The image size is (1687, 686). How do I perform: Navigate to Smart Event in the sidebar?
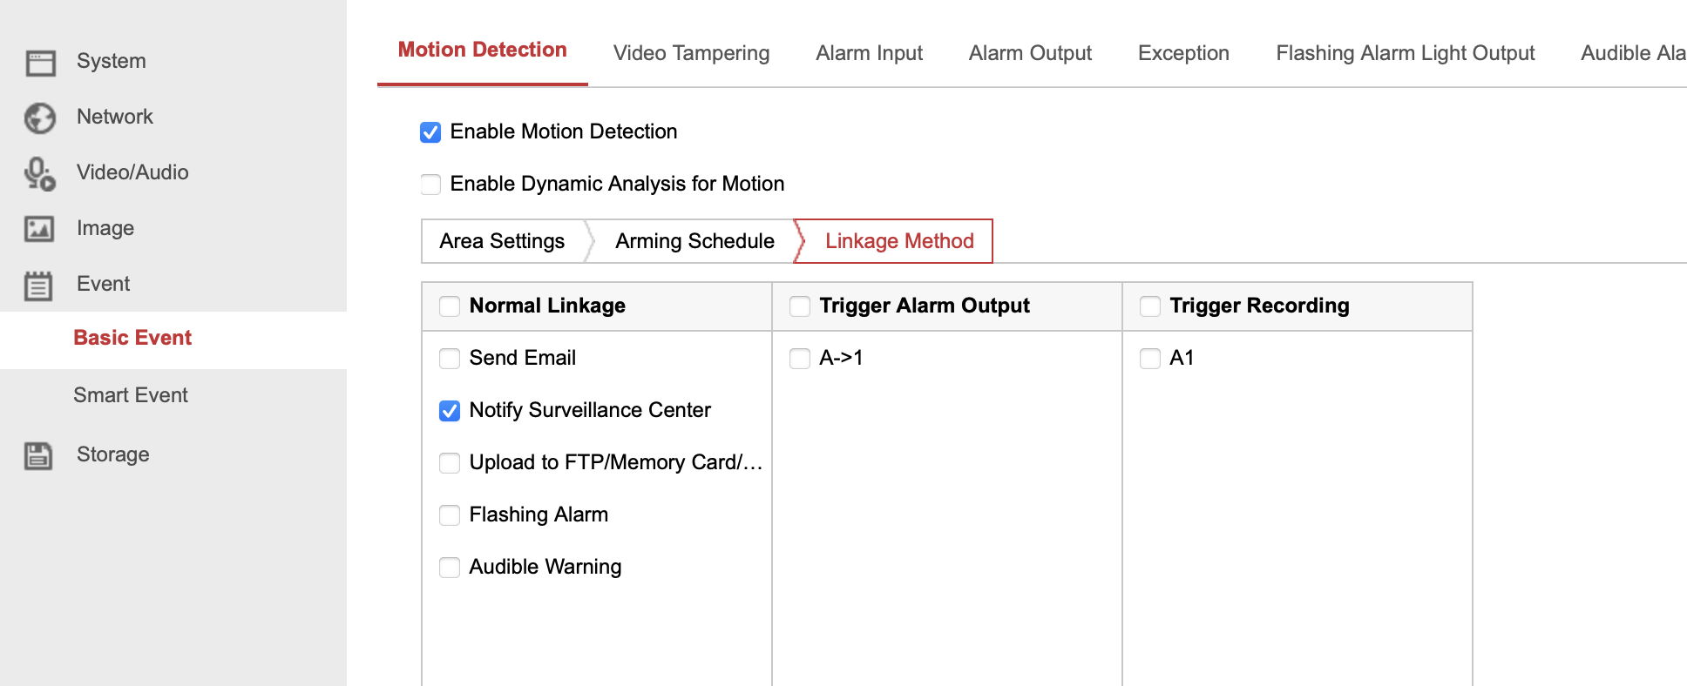pos(130,395)
